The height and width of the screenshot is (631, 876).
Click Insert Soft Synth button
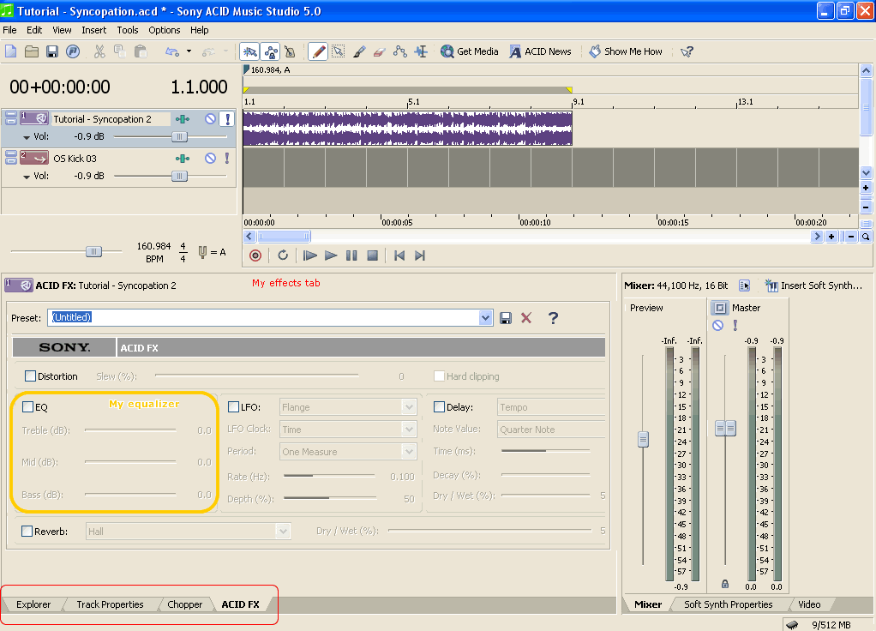[x=813, y=285]
